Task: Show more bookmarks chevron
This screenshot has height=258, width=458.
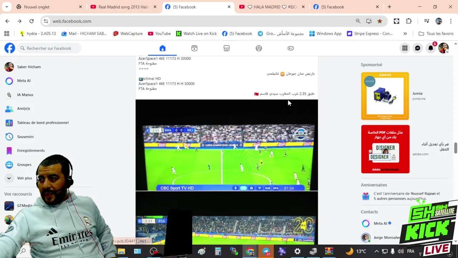Action: [x=405, y=33]
